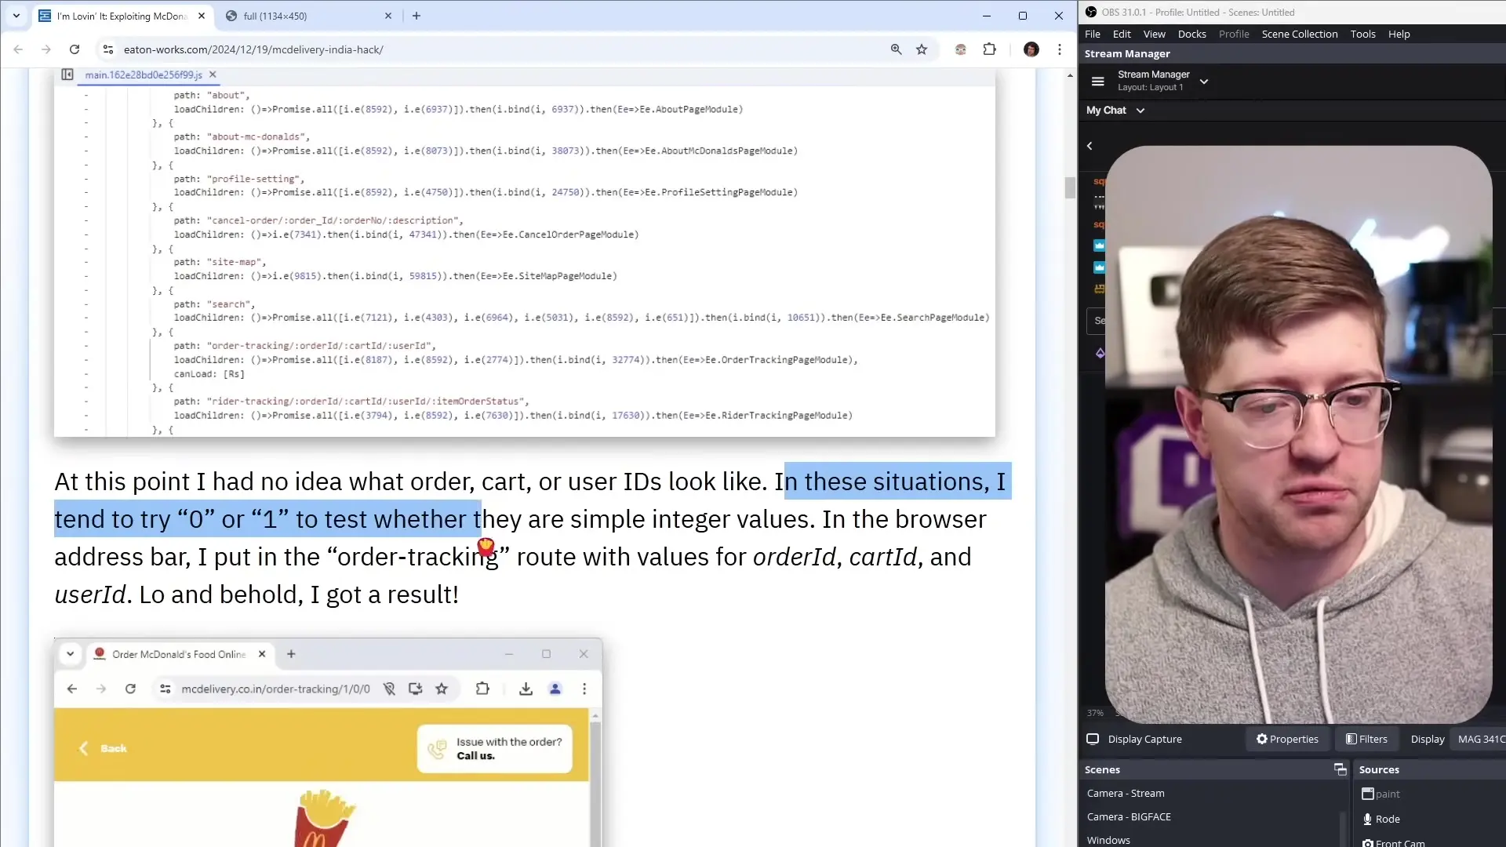Click the 37% preview scale text
Viewport: 1506px width, 847px height.
(1095, 713)
